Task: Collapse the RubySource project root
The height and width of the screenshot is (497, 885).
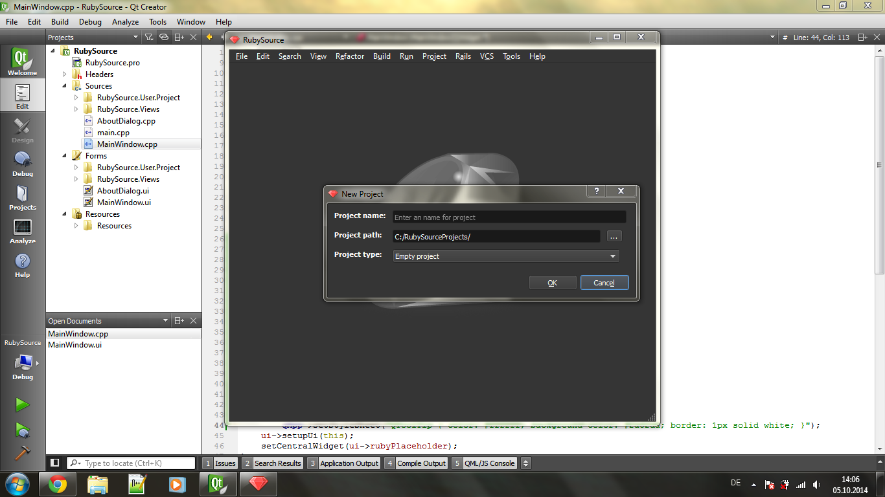Action: (x=52, y=50)
